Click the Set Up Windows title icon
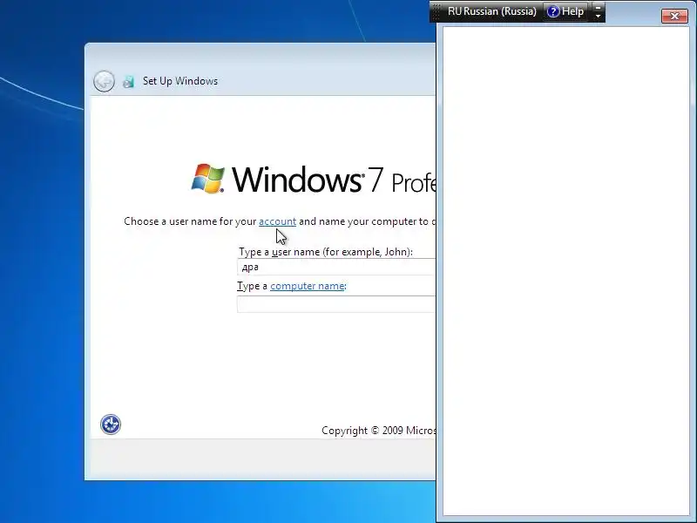Image resolution: width=697 pixels, height=523 pixels. (128, 81)
